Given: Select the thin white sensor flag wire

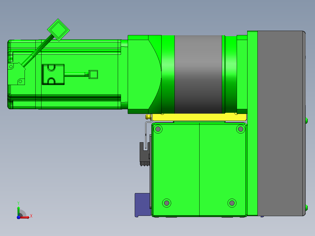Looking at the screenshot, I should tap(148, 133).
